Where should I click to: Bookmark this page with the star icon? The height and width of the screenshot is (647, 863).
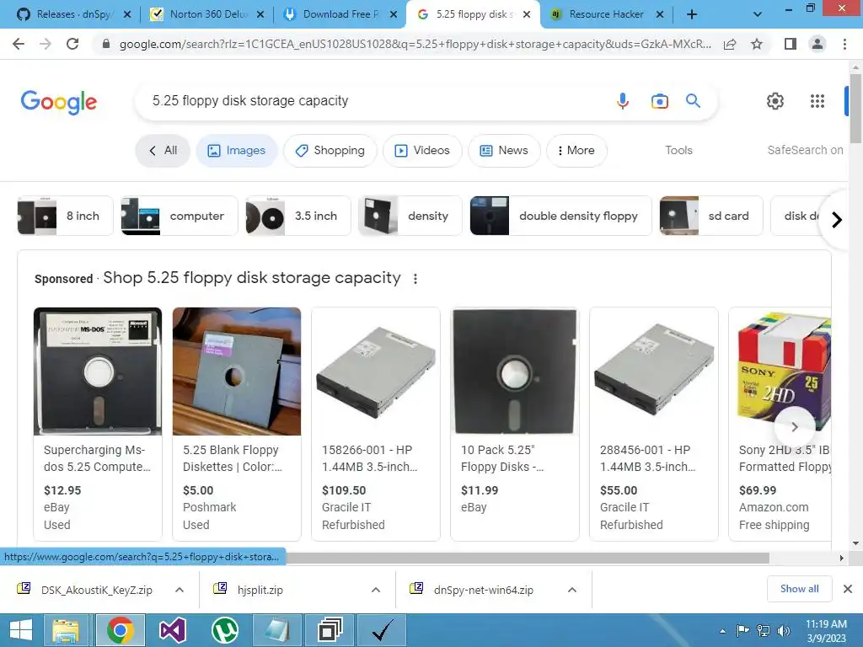coord(757,44)
